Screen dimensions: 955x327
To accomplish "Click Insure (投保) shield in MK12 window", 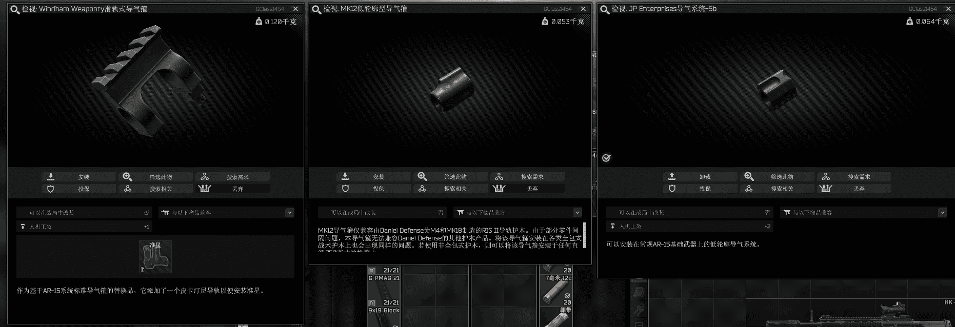I will 373,188.
